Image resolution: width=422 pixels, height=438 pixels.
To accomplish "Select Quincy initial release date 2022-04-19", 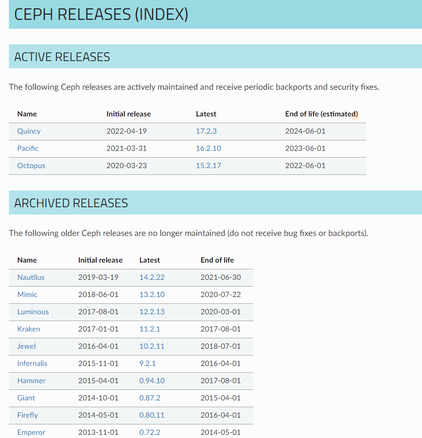I will 126,131.
